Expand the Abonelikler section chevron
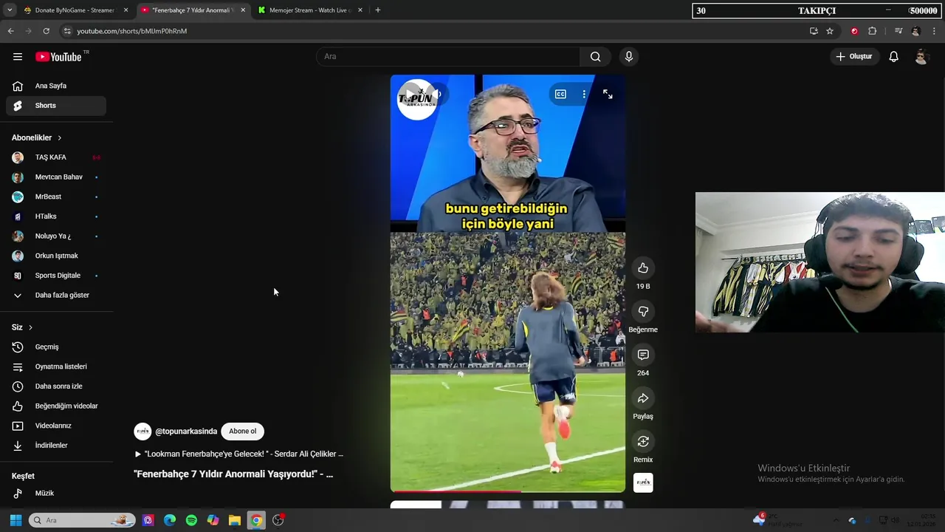 pos(60,138)
